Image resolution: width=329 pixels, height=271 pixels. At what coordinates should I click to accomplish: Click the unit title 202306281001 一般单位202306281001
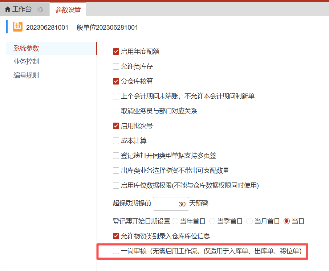[x=82, y=28]
